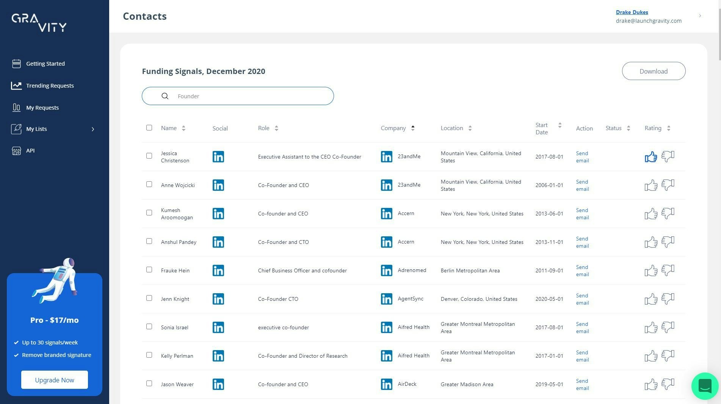The height and width of the screenshot is (404, 721).
Task: Expand the My Lists submenu arrow
Action: [x=93, y=129]
